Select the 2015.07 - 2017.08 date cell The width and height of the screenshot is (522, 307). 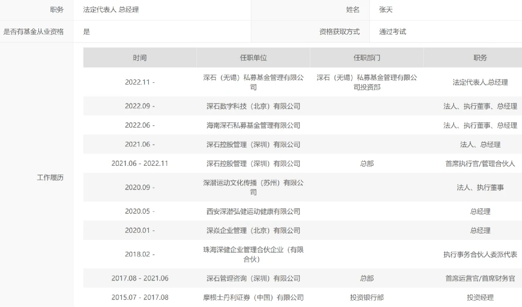(140, 298)
